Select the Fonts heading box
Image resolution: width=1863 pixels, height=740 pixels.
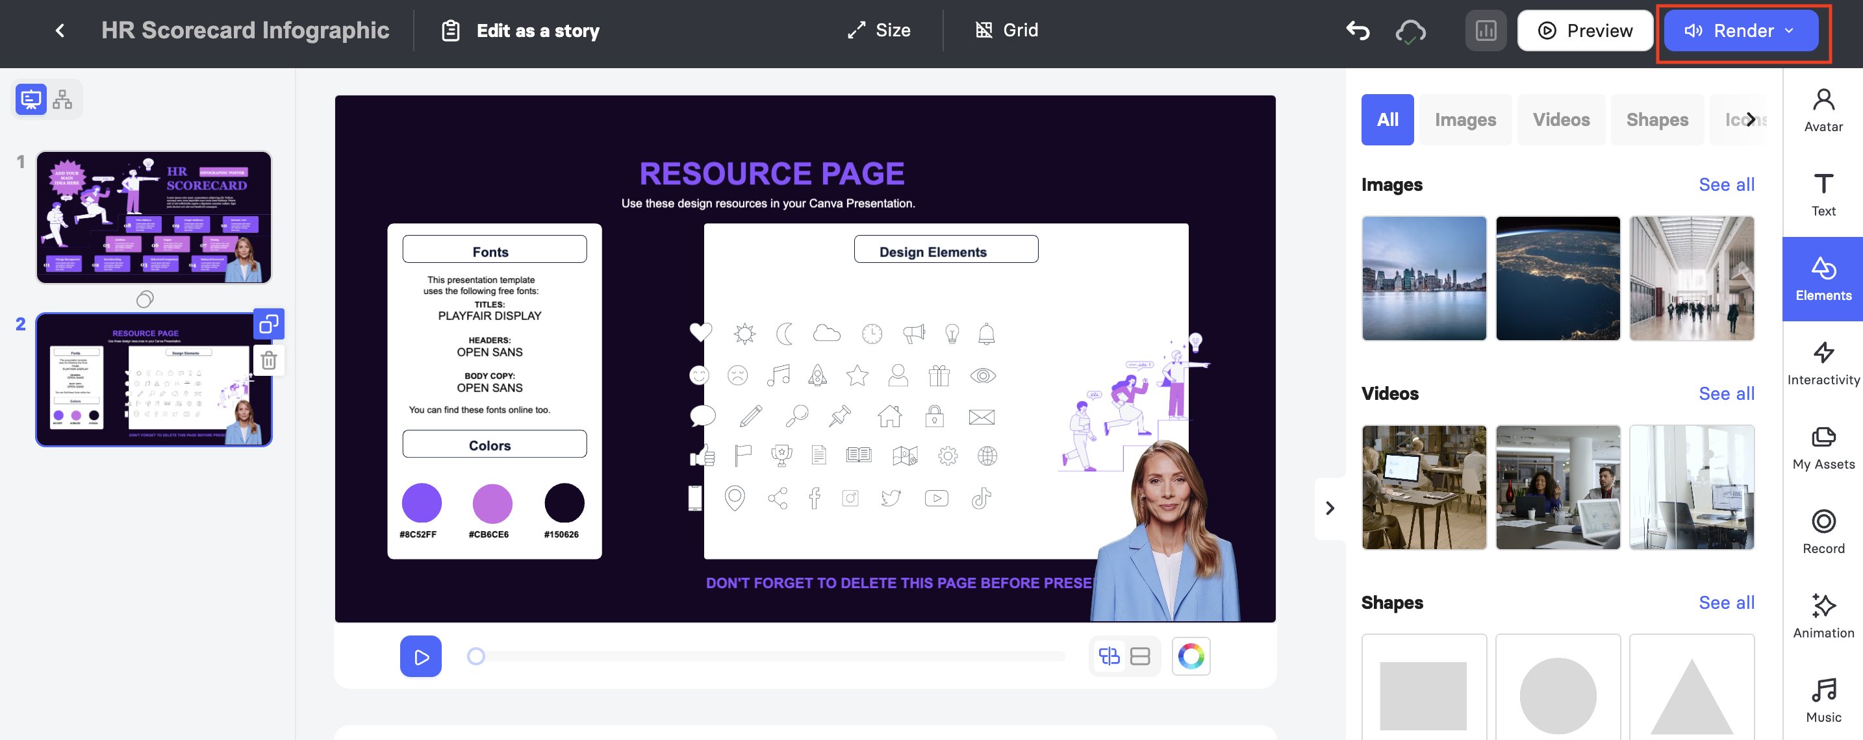(x=495, y=249)
